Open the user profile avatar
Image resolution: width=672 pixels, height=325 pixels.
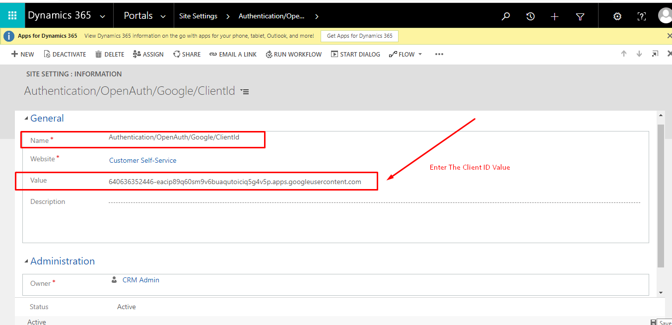(x=665, y=15)
